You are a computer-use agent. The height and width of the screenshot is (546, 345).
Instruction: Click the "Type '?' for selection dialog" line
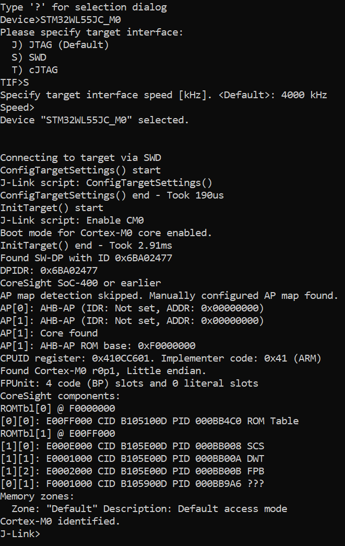point(83,7)
